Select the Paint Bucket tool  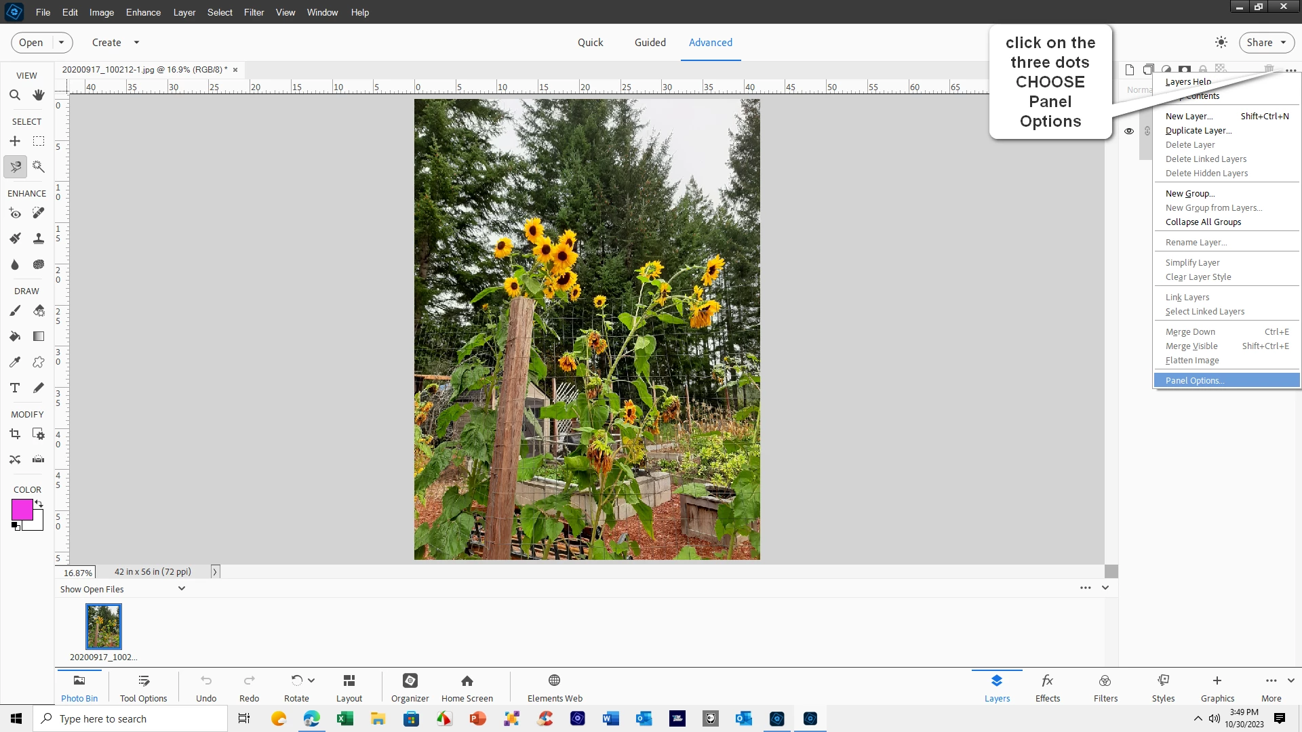pos(15,336)
